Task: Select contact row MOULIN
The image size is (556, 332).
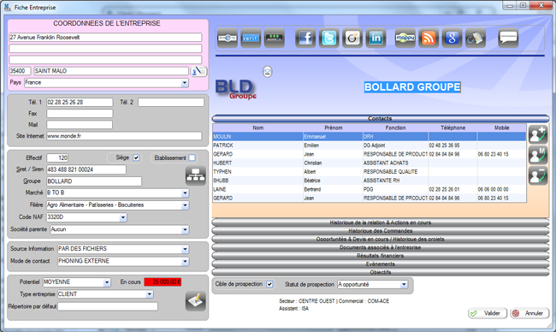Action: [x=370, y=137]
